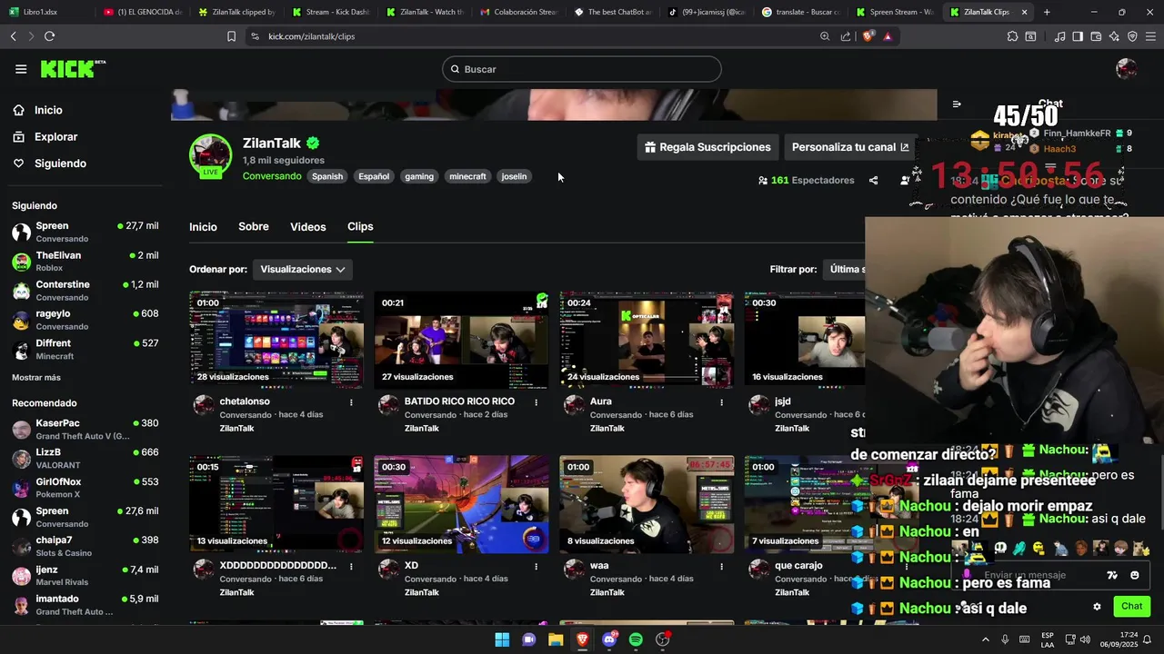Select the Clips tab
The width and height of the screenshot is (1164, 654).
[x=360, y=227]
